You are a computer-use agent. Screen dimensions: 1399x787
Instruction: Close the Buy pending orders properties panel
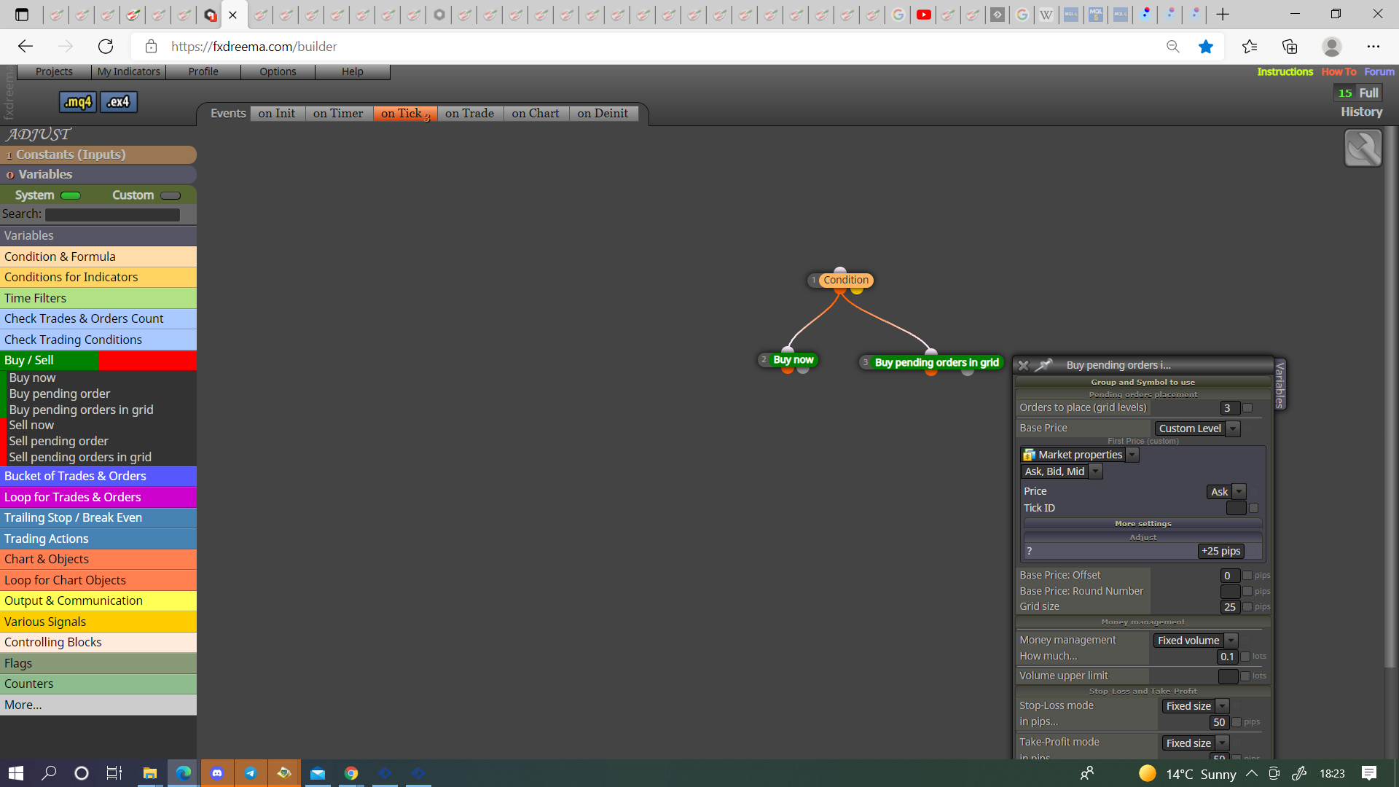pos(1024,365)
